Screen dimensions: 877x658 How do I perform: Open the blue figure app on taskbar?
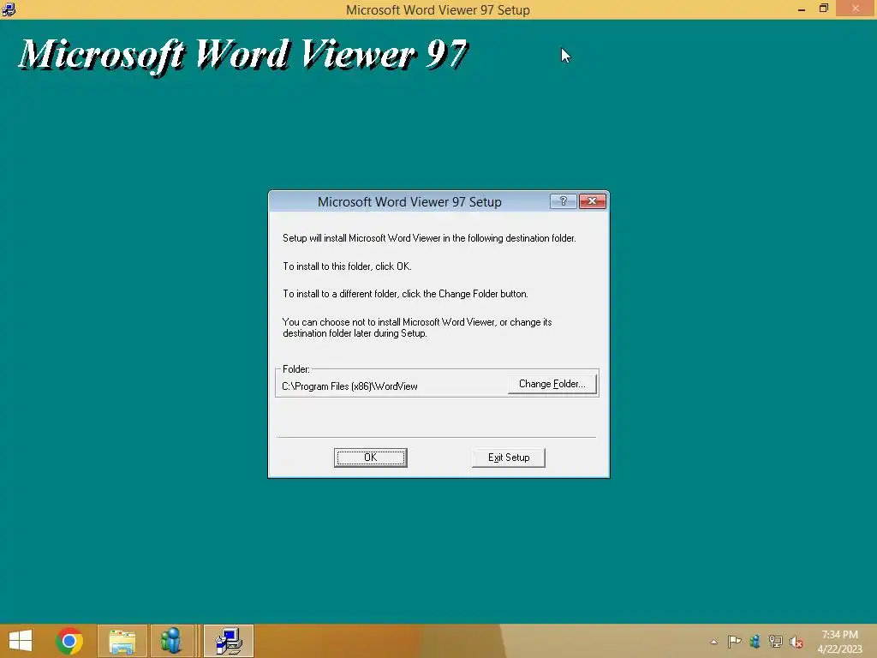tap(171, 641)
